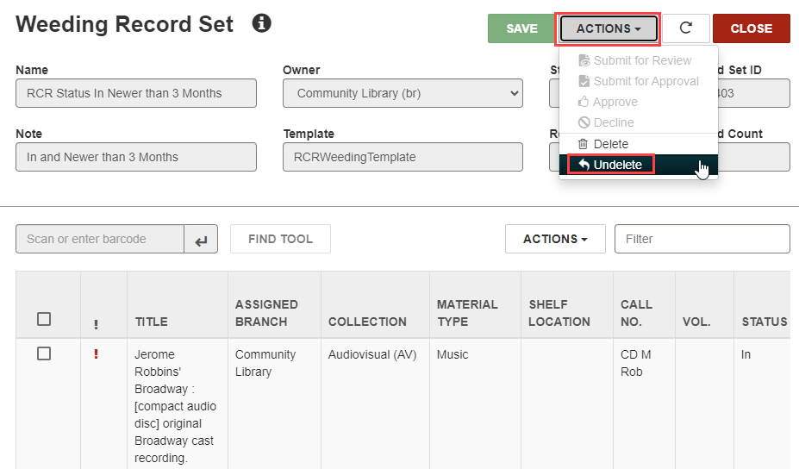Expand the top ACTIONS dropdown button
Image resolution: width=799 pixels, height=469 pixels.
pyautogui.click(x=609, y=28)
